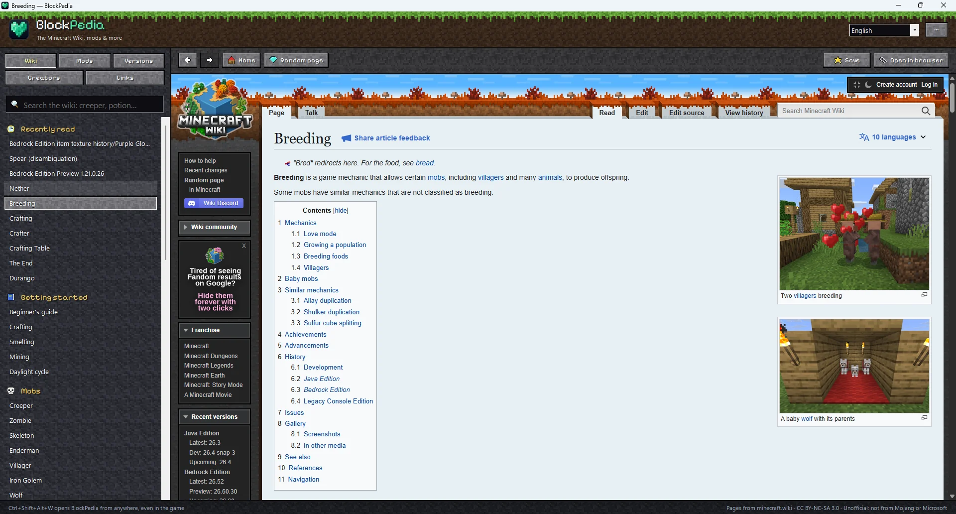This screenshot has height=514, width=956.
Task: Expand the Wiki community section
Action: tap(214, 227)
